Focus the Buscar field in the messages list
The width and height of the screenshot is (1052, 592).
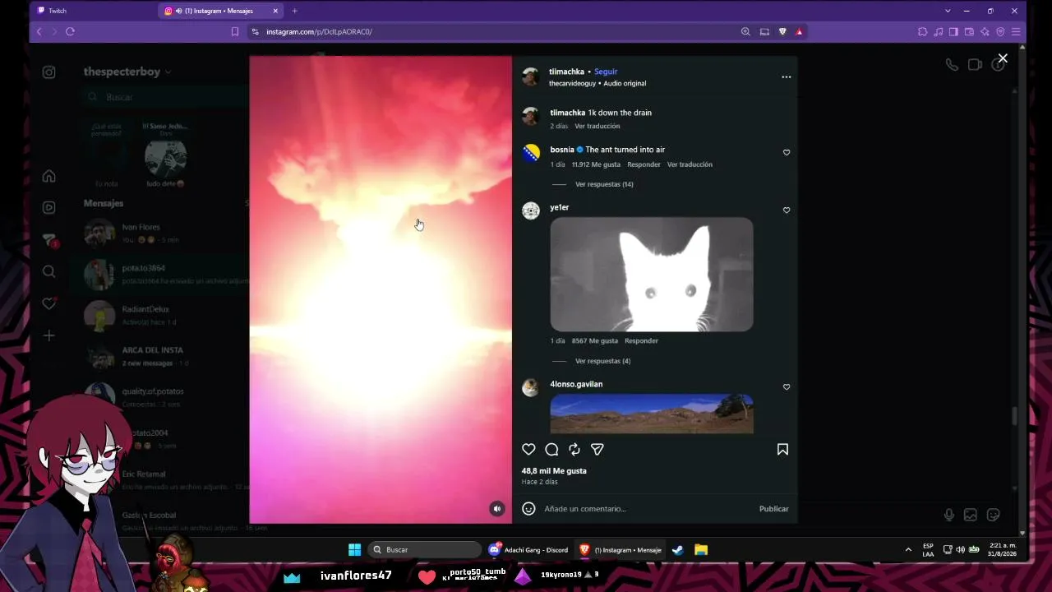(x=165, y=97)
